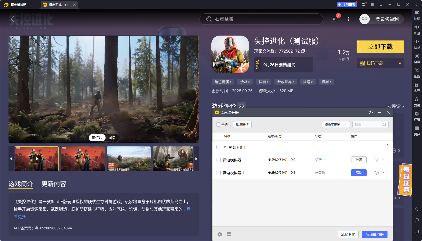Click the download manager icon with badge
422x241 pixels.
pyautogui.click(x=334, y=19)
